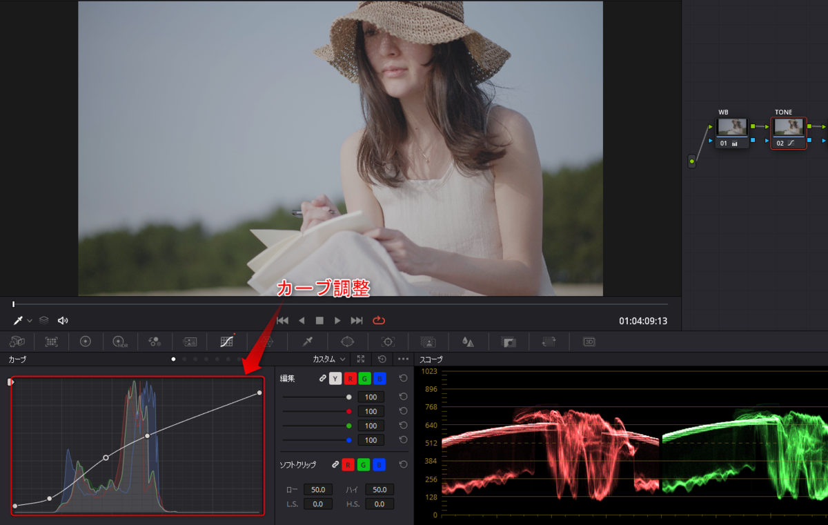Screen dimensions: 828x525
Task: Open the Blur palette
Action: pos(468,341)
